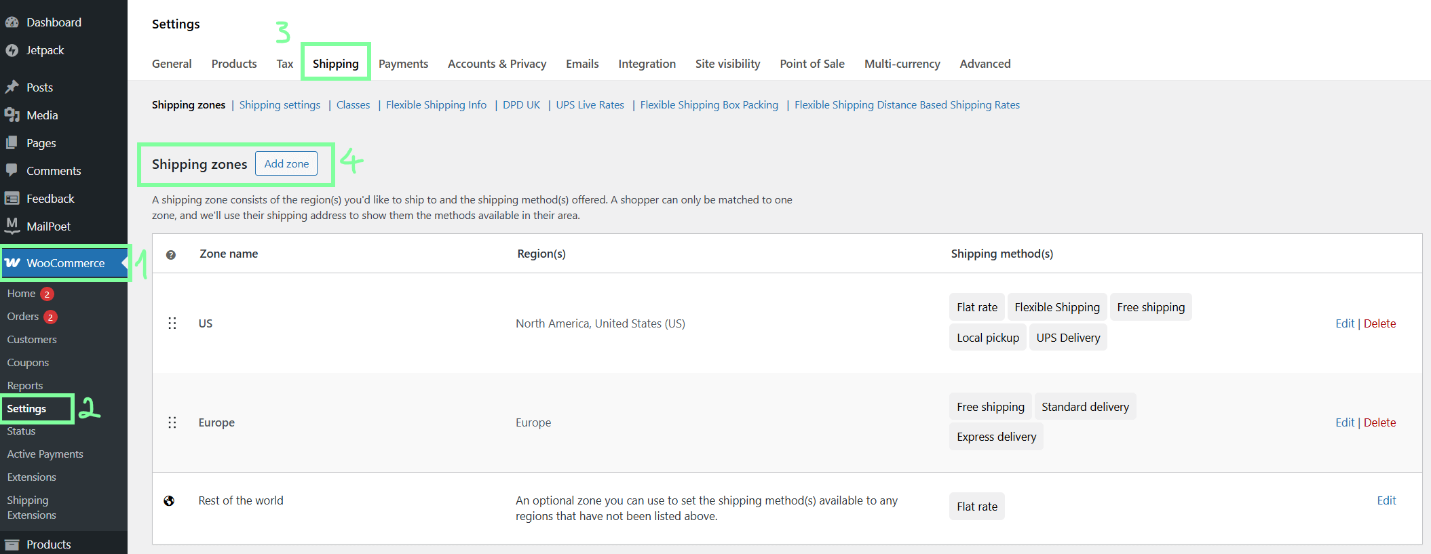Open the Payments tab

[403, 64]
